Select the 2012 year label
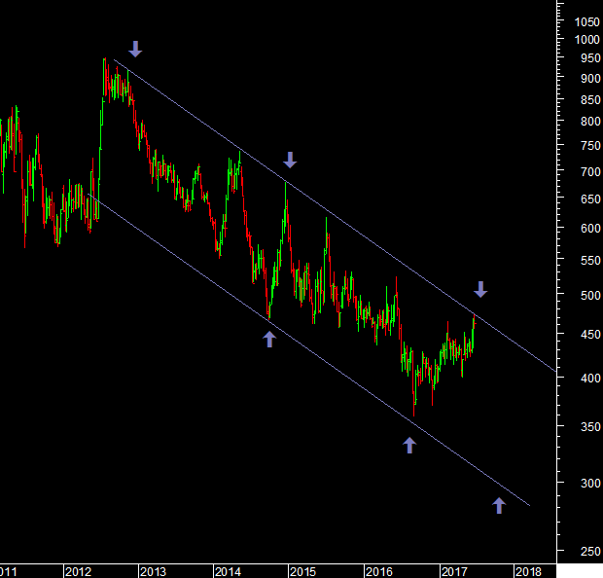The width and height of the screenshot is (603, 578). coord(79,572)
